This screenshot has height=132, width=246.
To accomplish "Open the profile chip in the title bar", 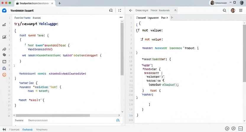I will point(219,3).
